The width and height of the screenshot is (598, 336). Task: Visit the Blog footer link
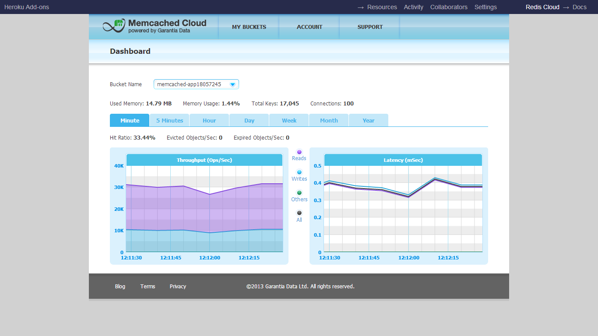click(x=120, y=287)
